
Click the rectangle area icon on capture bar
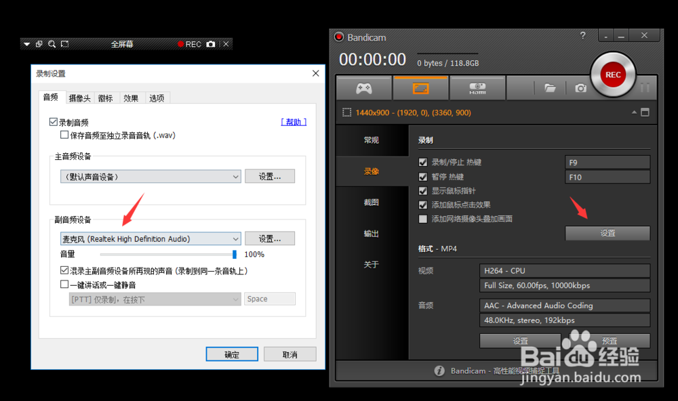(x=65, y=44)
